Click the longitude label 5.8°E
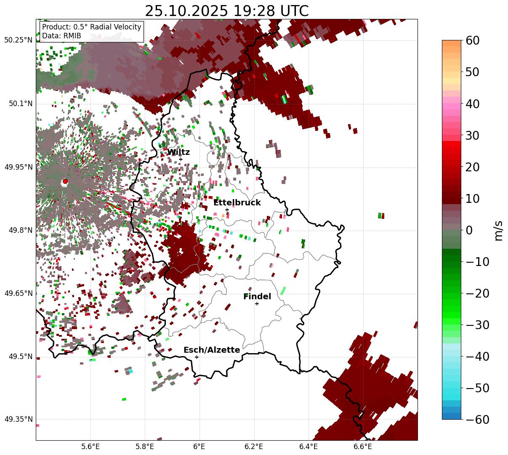The width and height of the screenshot is (508, 455). click(x=145, y=447)
